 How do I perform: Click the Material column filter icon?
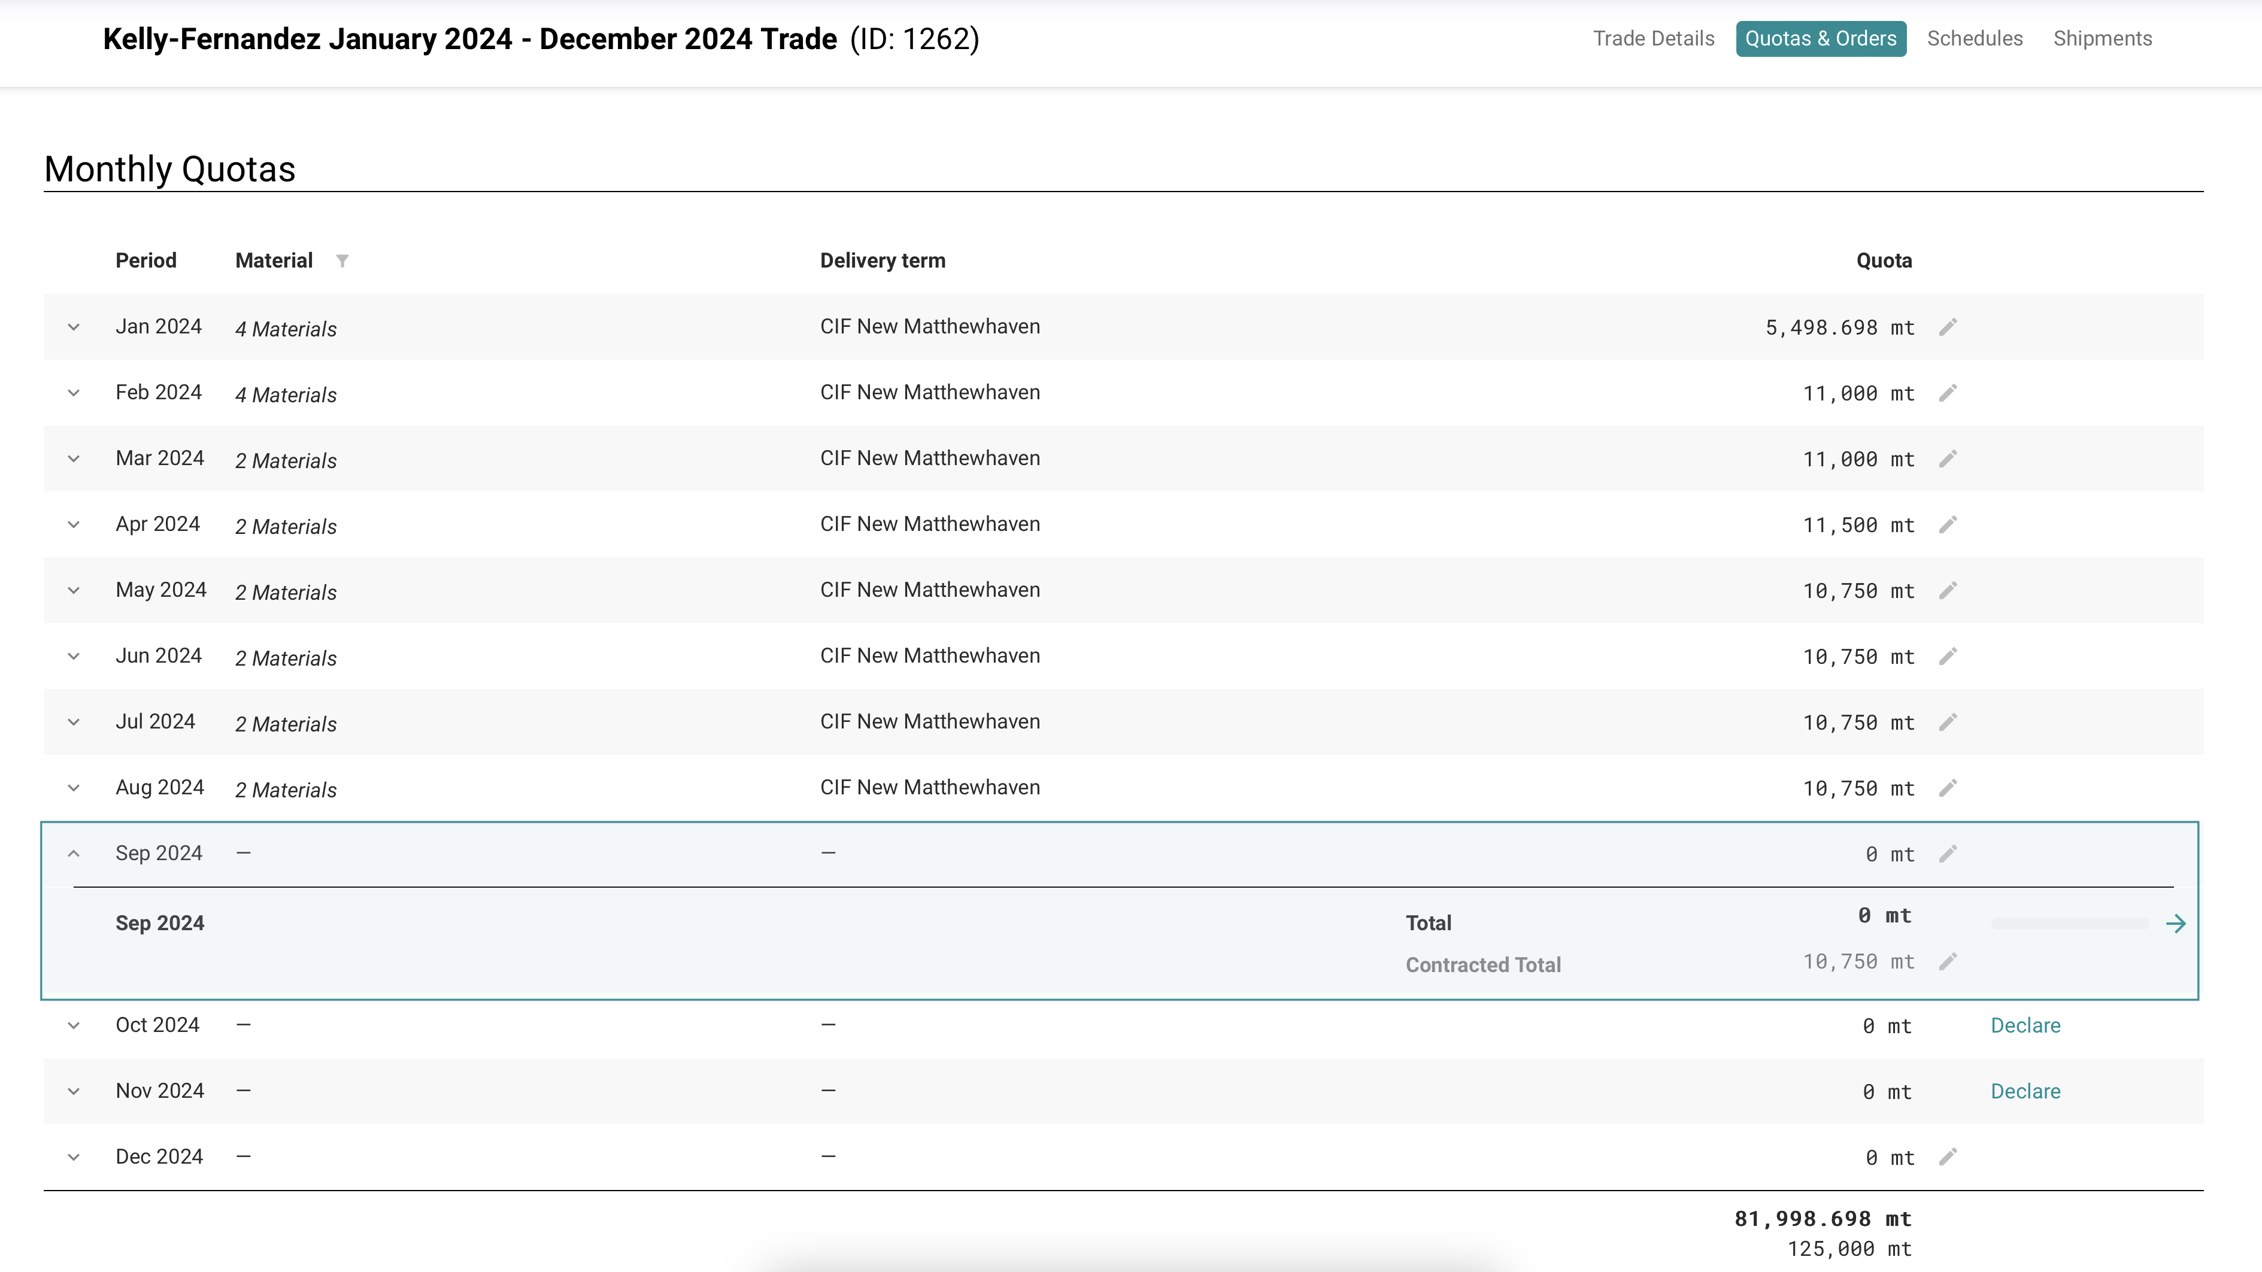pos(342,261)
